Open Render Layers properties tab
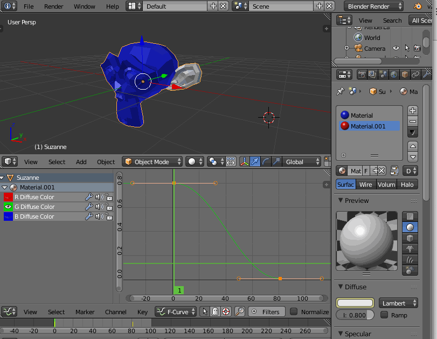The width and height of the screenshot is (437, 339). [x=372, y=74]
